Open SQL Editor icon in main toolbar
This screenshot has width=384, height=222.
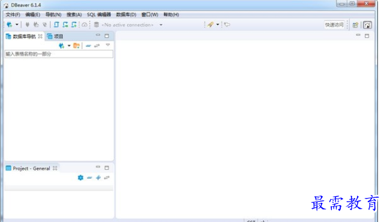tap(56, 25)
